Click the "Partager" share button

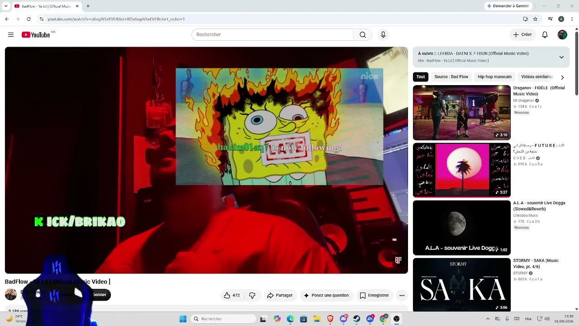tap(280, 295)
